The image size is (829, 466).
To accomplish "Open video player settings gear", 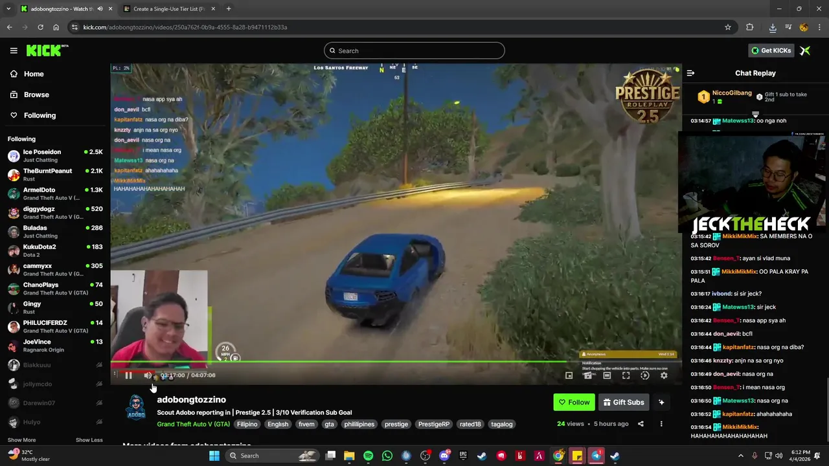I will point(664,375).
